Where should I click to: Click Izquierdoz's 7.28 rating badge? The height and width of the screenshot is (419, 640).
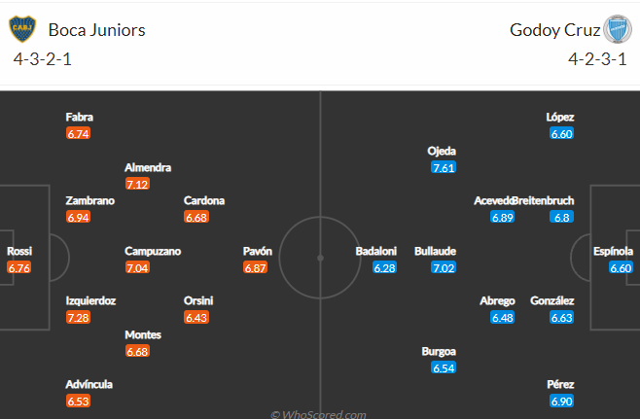point(78,318)
